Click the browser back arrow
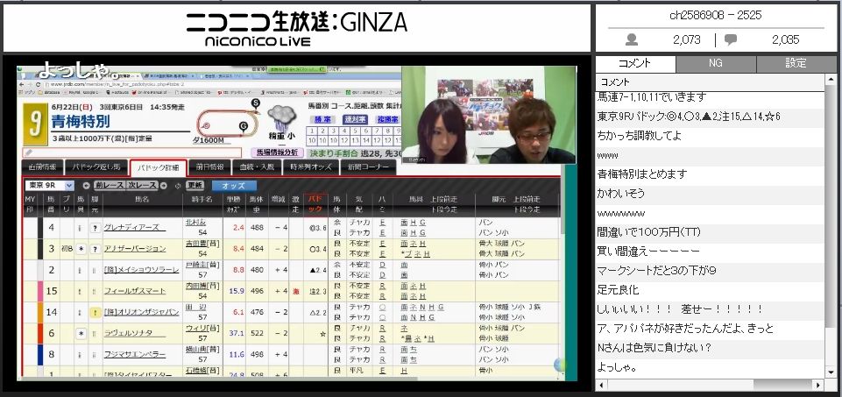The width and height of the screenshot is (842, 397). [21, 84]
